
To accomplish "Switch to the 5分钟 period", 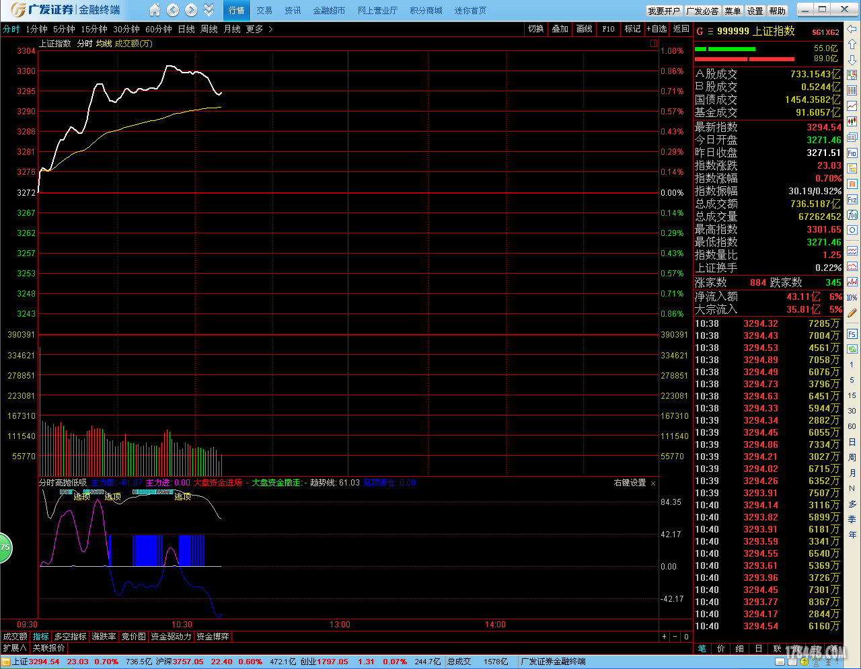I will pyautogui.click(x=64, y=29).
